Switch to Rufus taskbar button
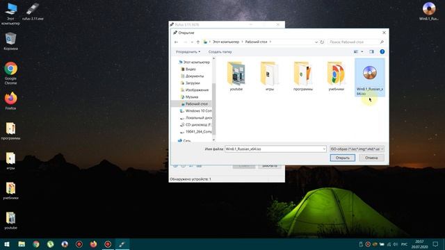Image resolution: width=445 pixels, height=250 pixels. [122, 244]
